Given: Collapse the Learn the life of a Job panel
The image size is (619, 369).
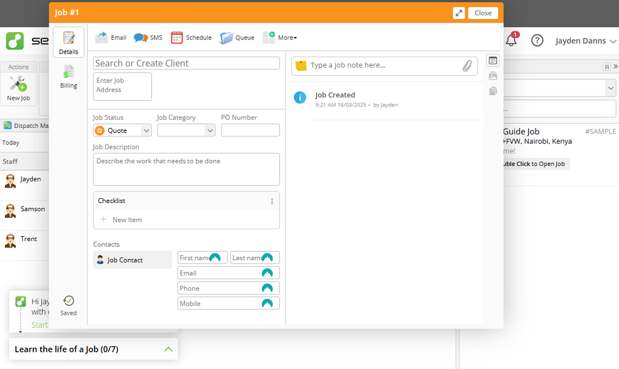Looking at the screenshot, I should tap(168, 349).
